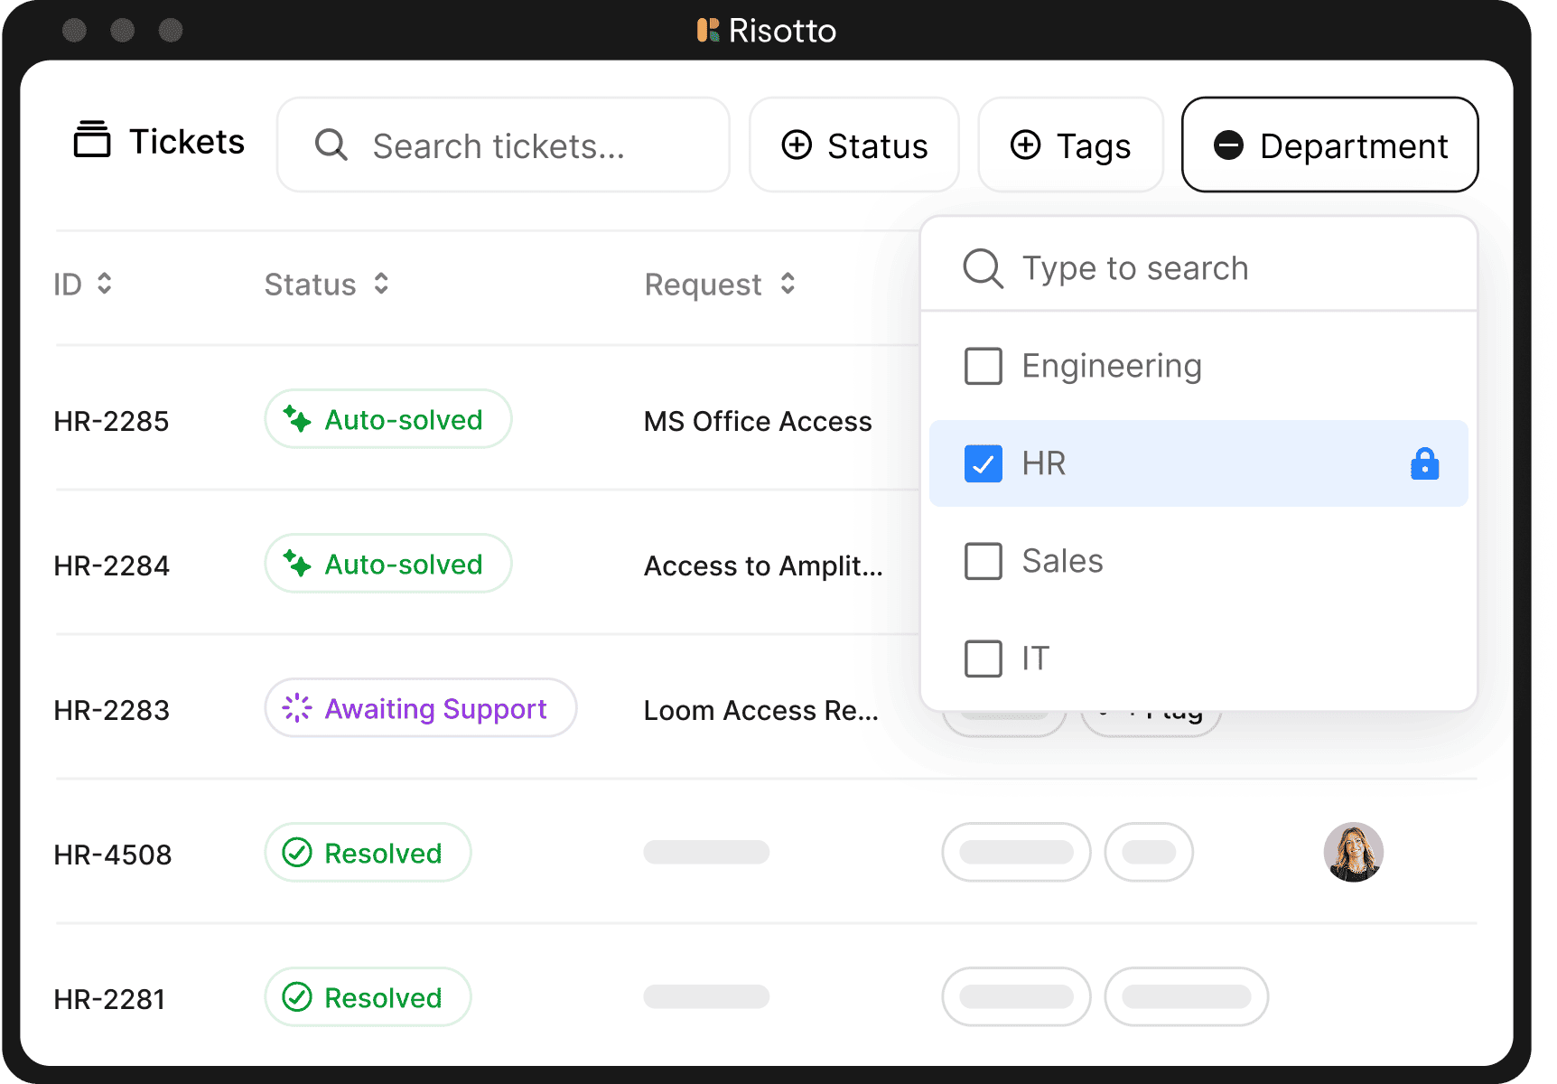Screen dimensions: 1557x1084
Task: Toggle the Status column sort arrows
Action: tap(381, 284)
